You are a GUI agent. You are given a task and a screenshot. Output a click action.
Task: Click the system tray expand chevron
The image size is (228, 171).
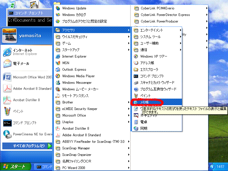click(x=212, y=167)
